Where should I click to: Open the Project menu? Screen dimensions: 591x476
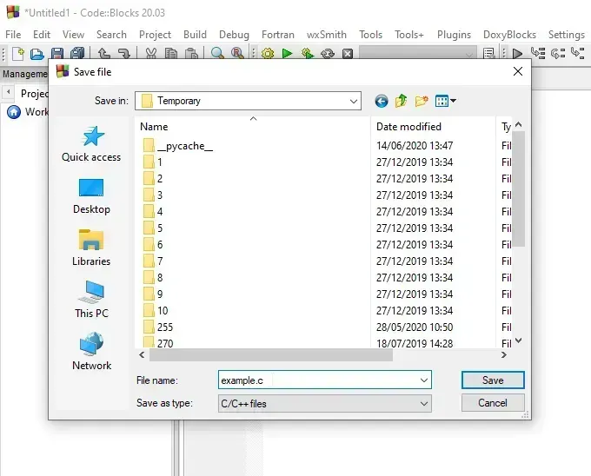[x=155, y=35]
